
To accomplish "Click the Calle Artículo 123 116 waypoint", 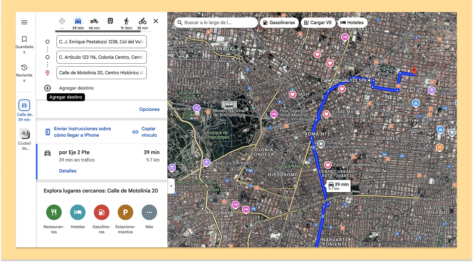I will pos(369,80).
